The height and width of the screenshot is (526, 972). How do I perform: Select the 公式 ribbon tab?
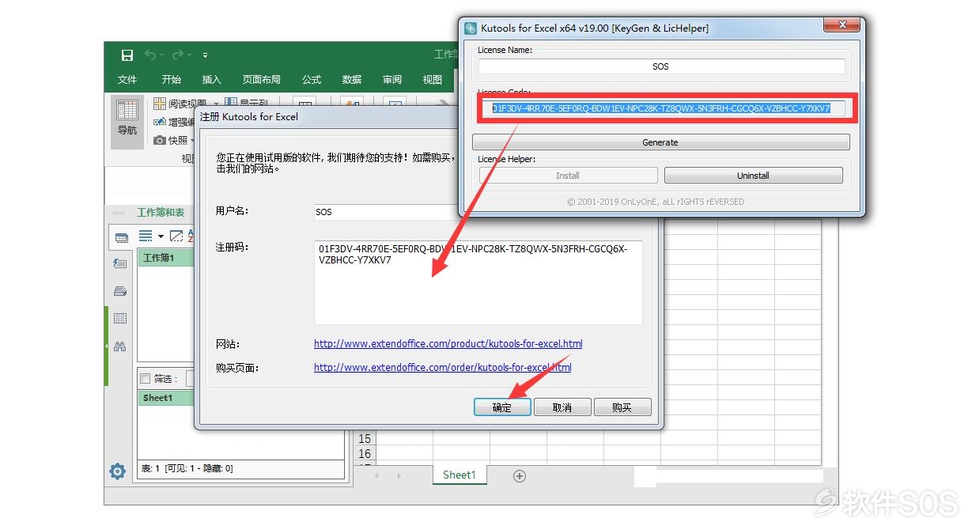pos(312,80)
